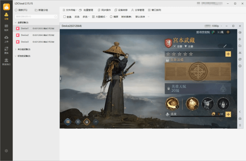Click the padlock icon in game bottom bar
Screen dimensions: 246x161
tap(87, 122)
